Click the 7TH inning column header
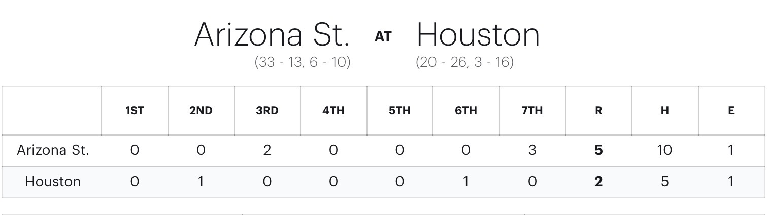767x215 pixels. 532,111
